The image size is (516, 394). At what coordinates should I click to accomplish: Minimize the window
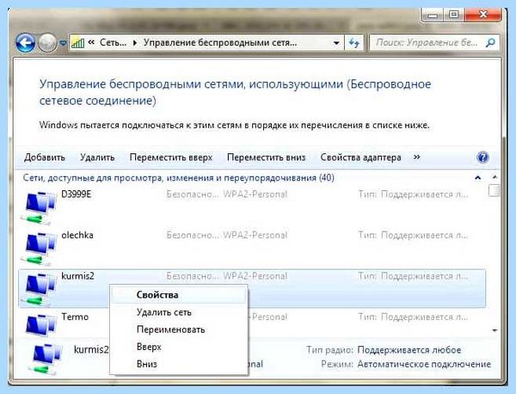433,15
